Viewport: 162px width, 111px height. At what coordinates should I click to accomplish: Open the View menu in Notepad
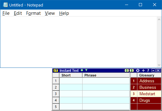[x=50, y=13]
